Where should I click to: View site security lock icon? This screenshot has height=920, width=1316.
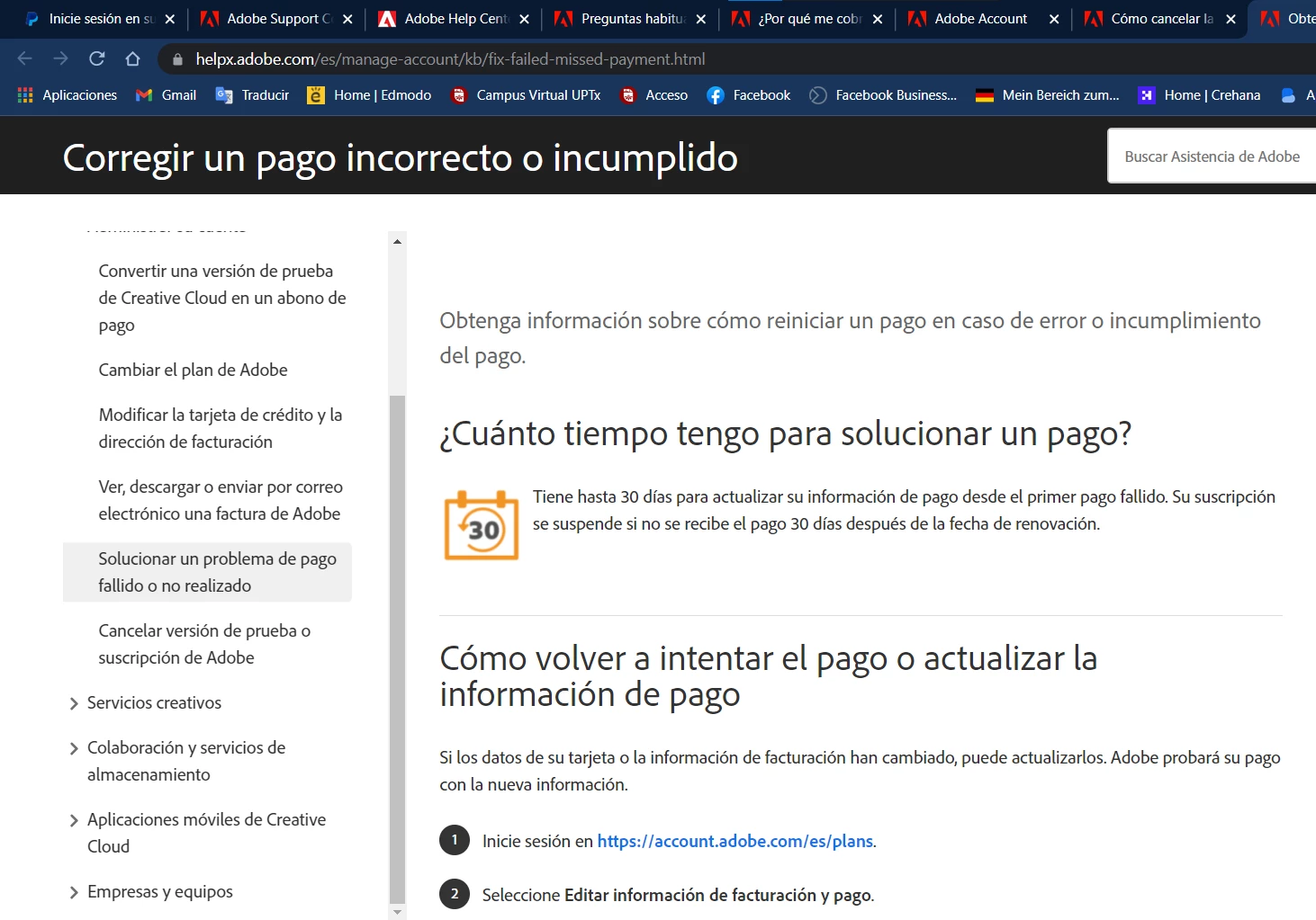177,59
